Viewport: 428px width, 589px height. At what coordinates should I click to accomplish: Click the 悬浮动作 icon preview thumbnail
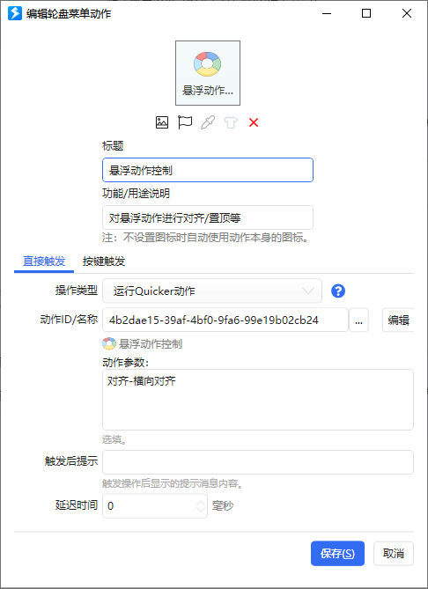(208, 73)
